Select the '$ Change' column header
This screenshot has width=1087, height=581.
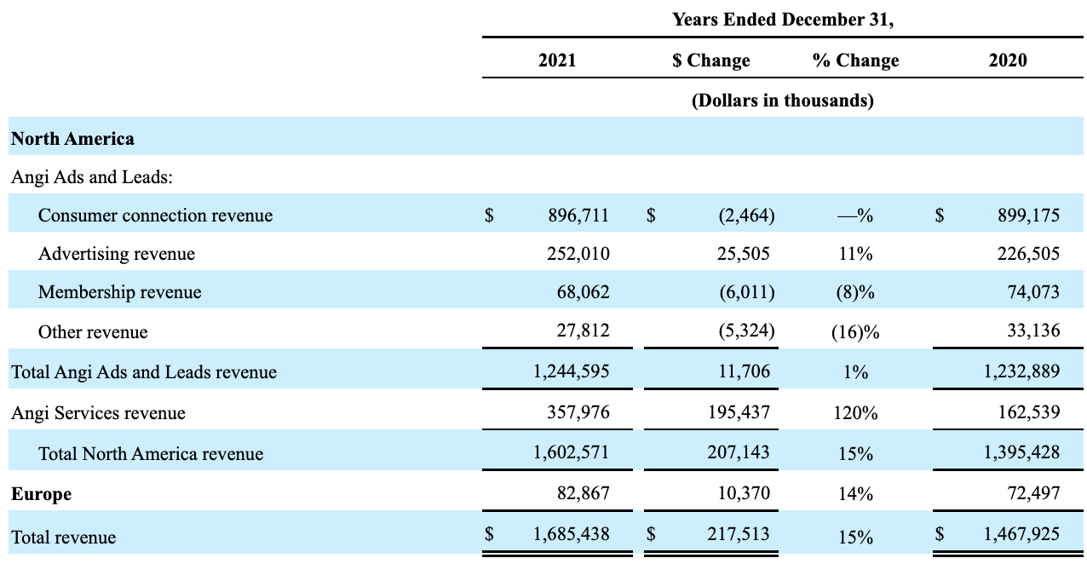tap(710, 60)
